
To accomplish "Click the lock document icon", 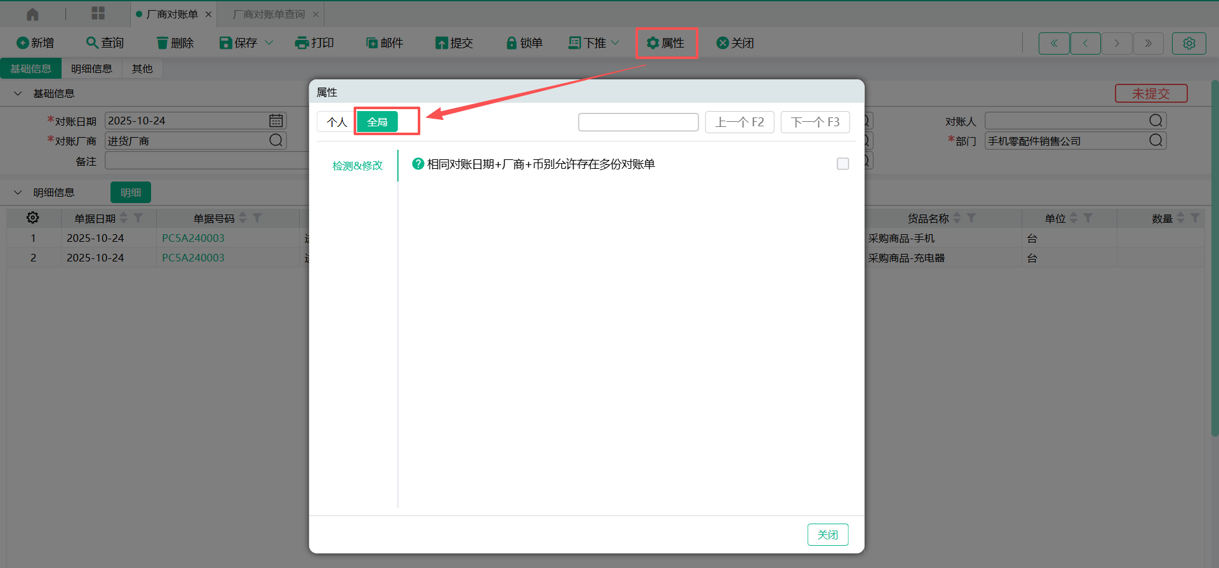I will tap(511, 43).
